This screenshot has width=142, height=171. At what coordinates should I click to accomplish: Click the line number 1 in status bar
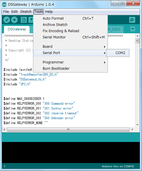click(5, 166)
